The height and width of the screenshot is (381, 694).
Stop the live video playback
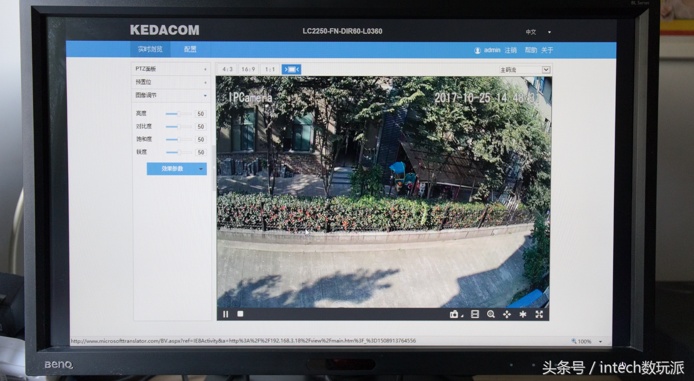(240, 314)
